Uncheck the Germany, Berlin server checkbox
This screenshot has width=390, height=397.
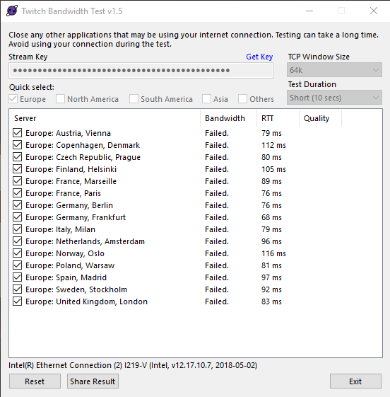coord(17,205)
